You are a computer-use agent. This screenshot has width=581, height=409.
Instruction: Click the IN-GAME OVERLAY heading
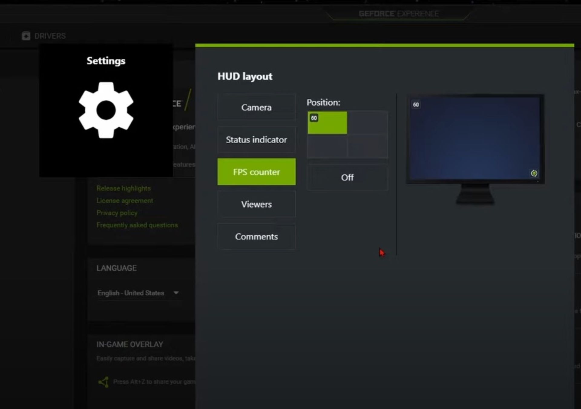[x=130, y=344]
